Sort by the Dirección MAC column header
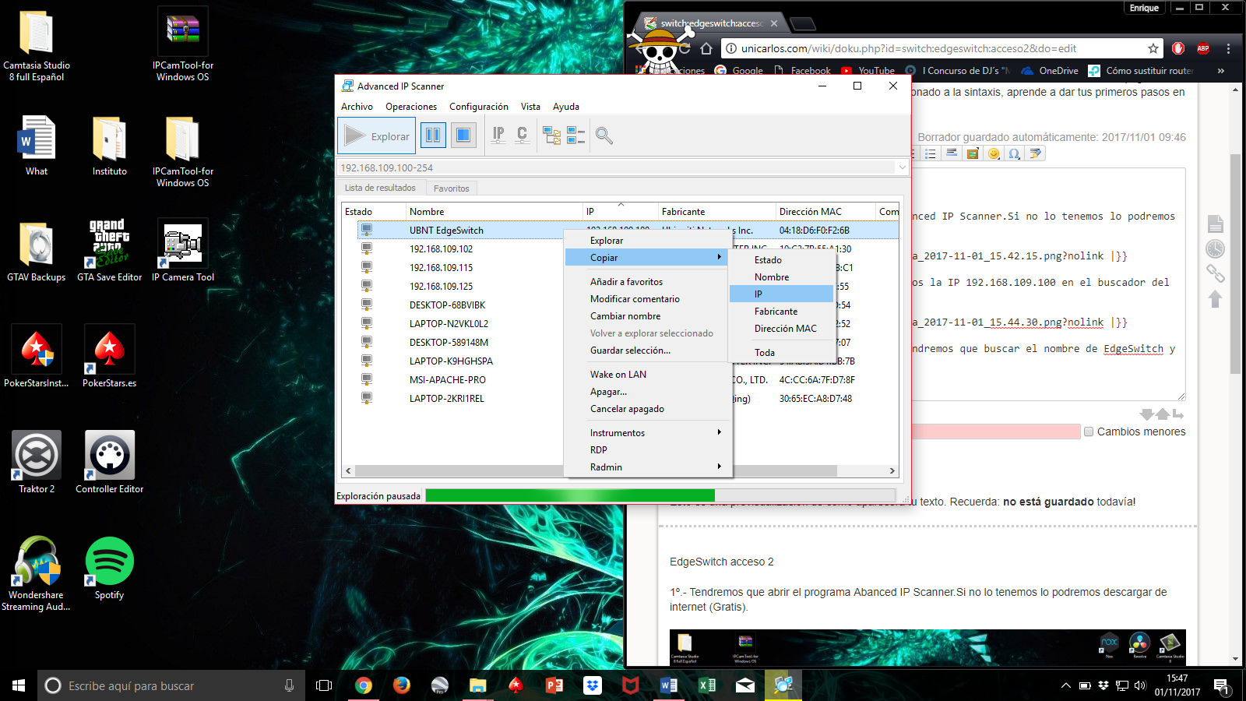This screenshot has height=701, width=1246. point(825,211)
